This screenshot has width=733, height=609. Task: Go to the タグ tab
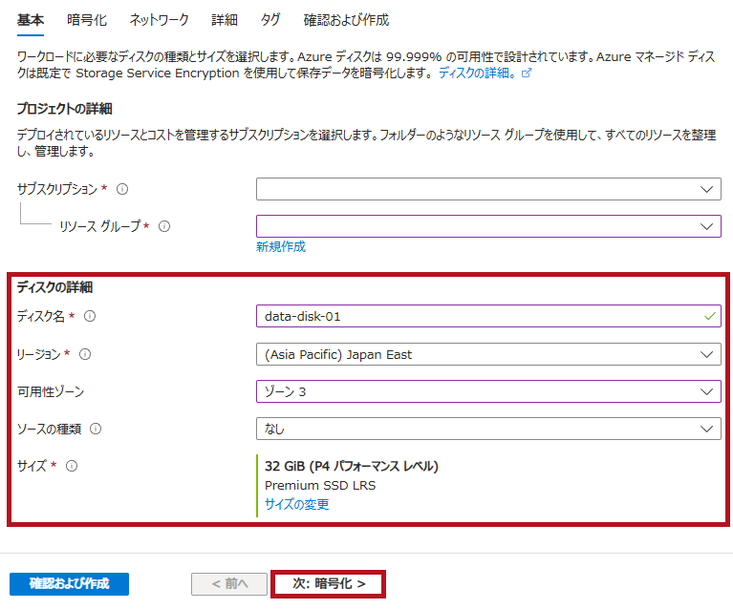270,20
